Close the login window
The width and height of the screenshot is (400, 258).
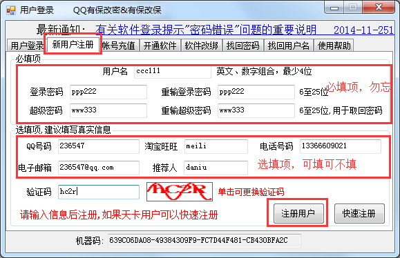pyautogui.click(x=379, y=8)
